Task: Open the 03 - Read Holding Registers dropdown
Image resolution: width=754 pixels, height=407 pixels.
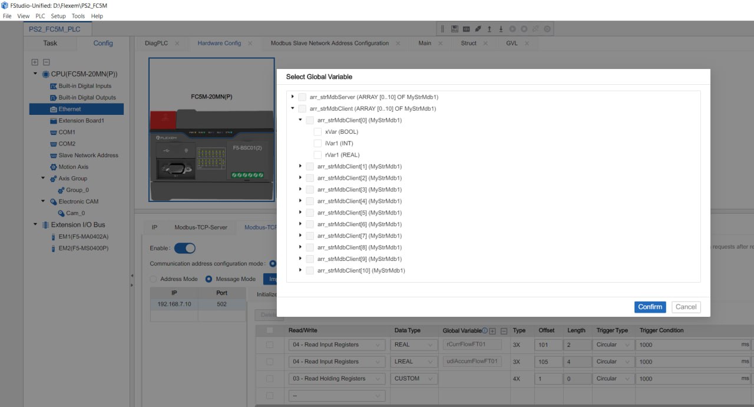Action: [336, 379]
